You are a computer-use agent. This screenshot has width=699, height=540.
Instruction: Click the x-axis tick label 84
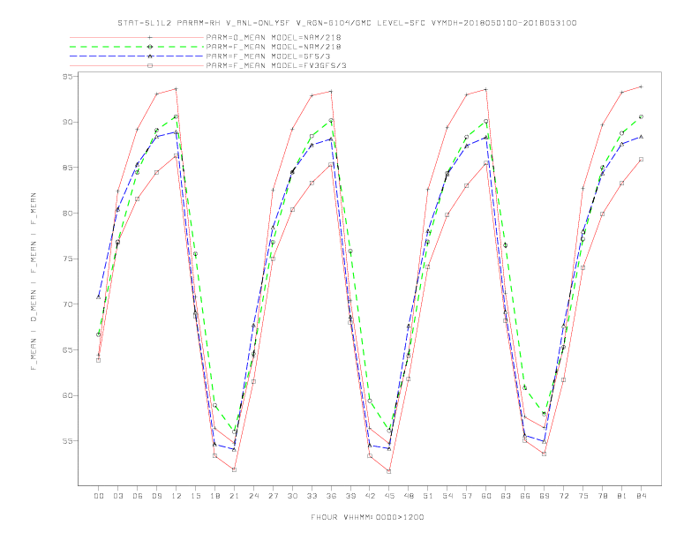click(641, 496)
